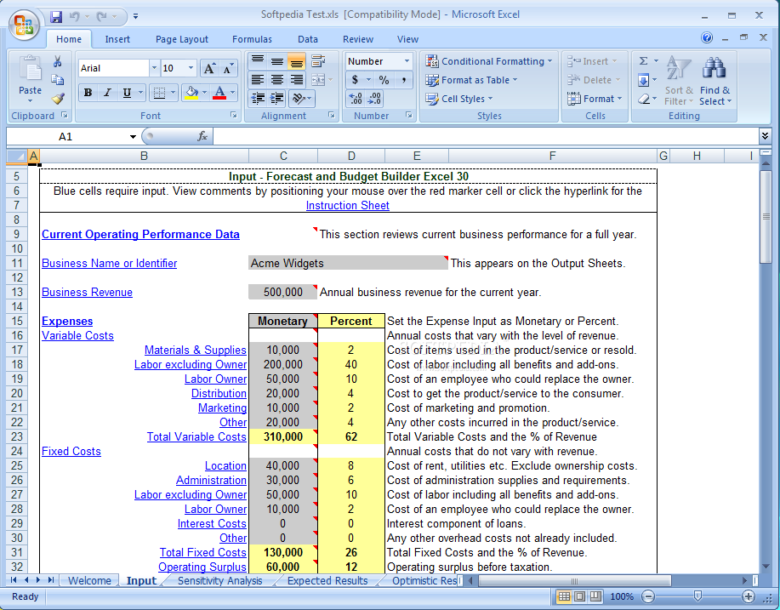Apply Comma Style number format
The width and height of the screenshot is (780, 610).
tap(403, 80)
